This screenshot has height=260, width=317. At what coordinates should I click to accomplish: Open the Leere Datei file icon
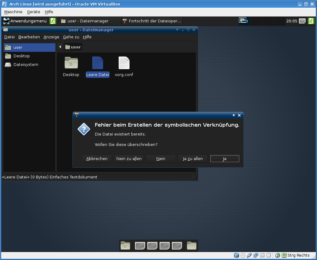pos(98,63)
